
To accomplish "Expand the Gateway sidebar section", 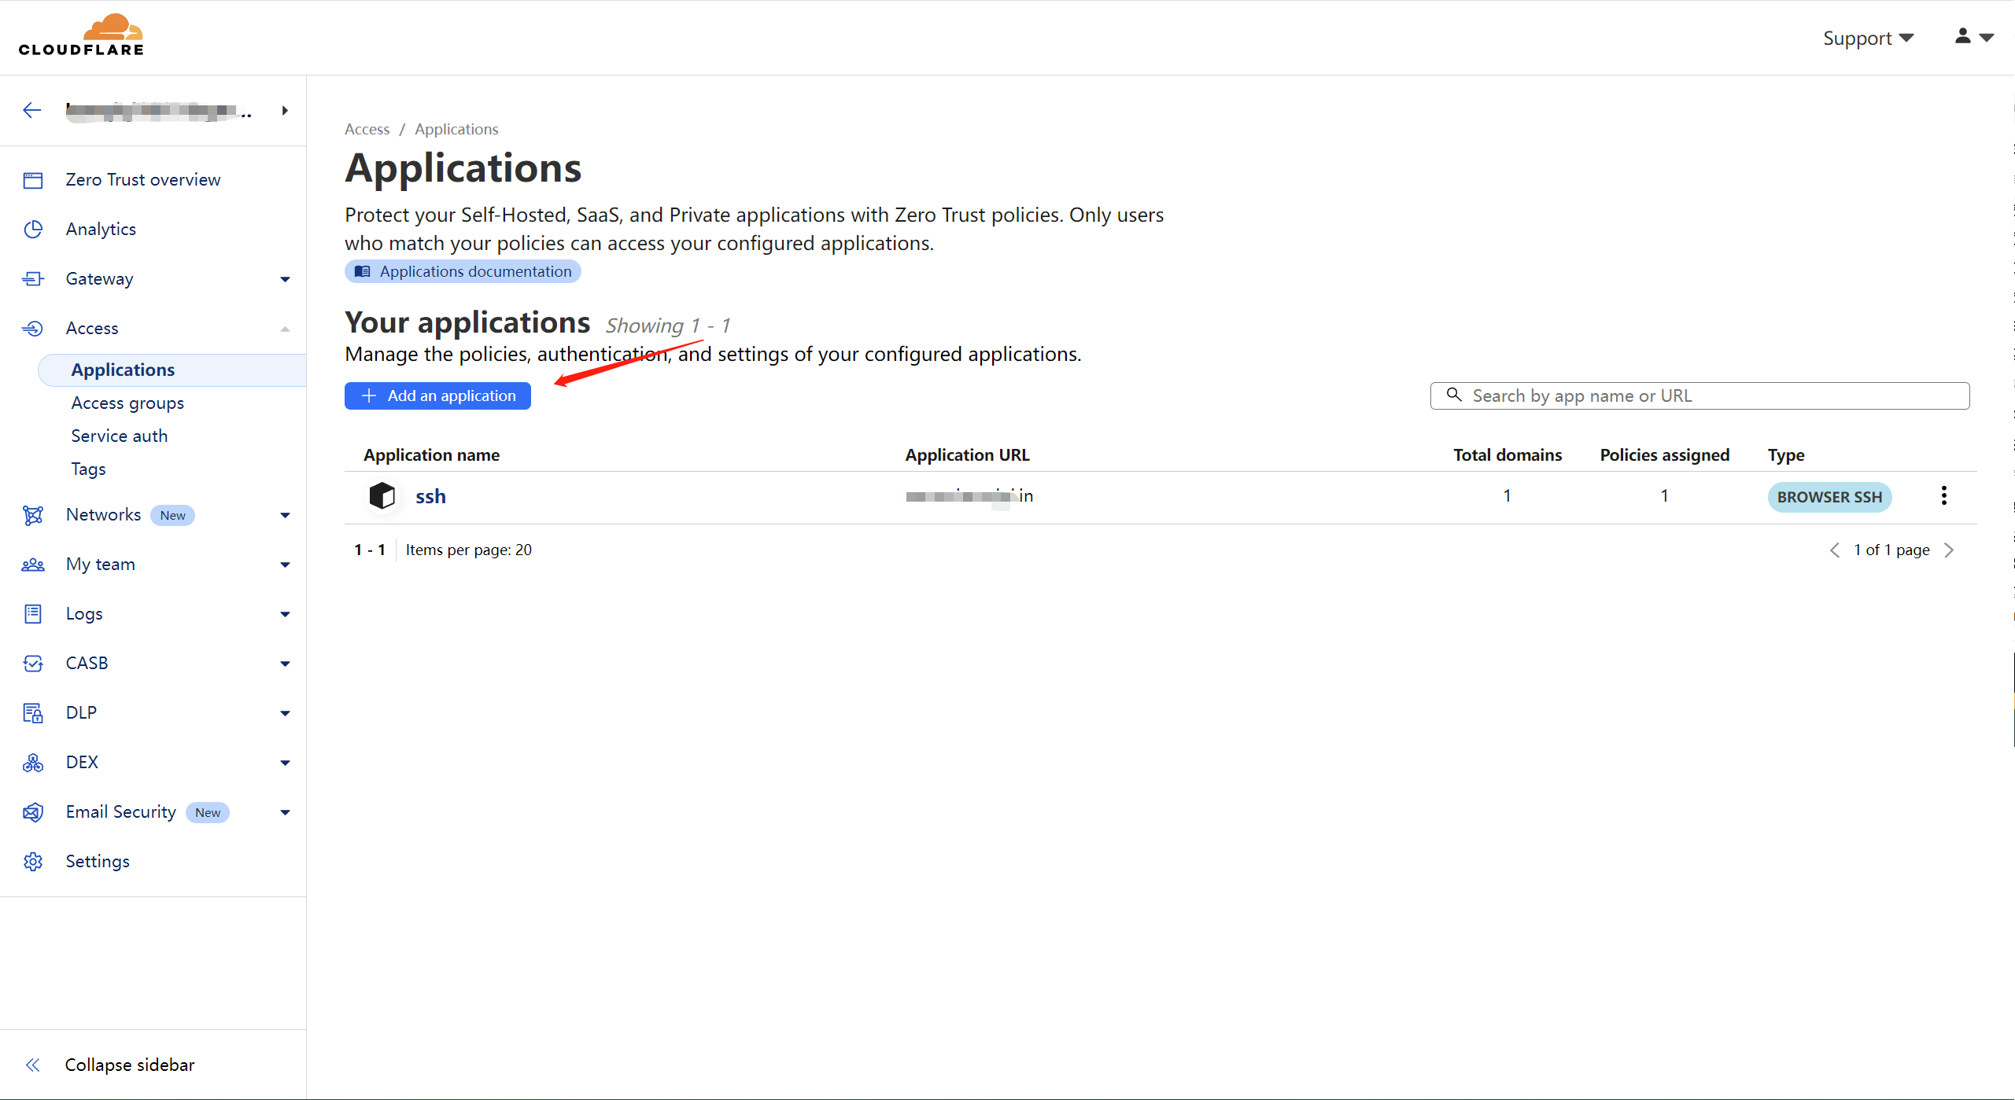I will coord(285,279).
